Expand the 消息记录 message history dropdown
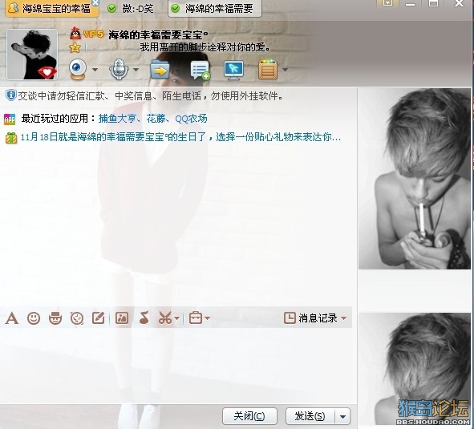This screenshot has width=474, height=429. [344, 318]
